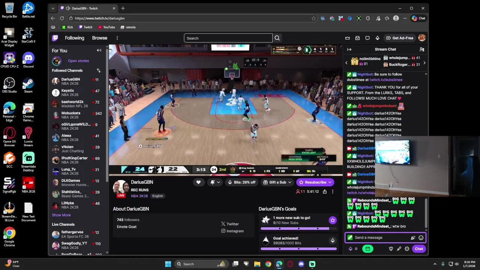Image resolution: width=480 pixels, height=270 pixels.
Task: Click the Twitch Search input box
Action: point(228,38)
